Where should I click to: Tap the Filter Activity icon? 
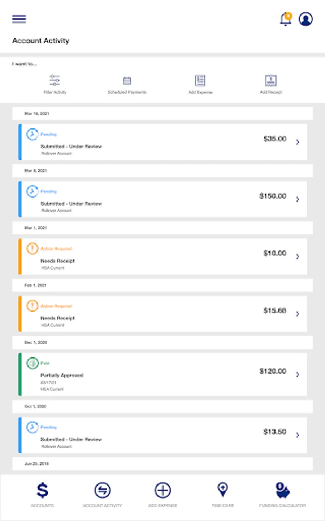55,80
